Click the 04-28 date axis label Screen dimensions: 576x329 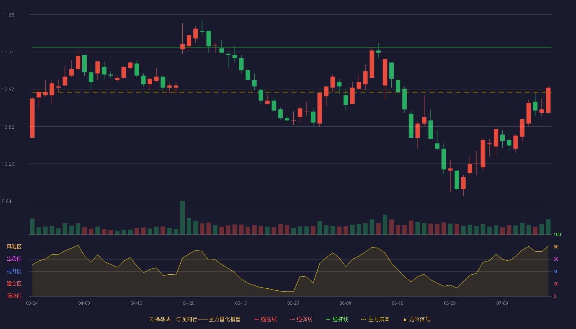188,303
